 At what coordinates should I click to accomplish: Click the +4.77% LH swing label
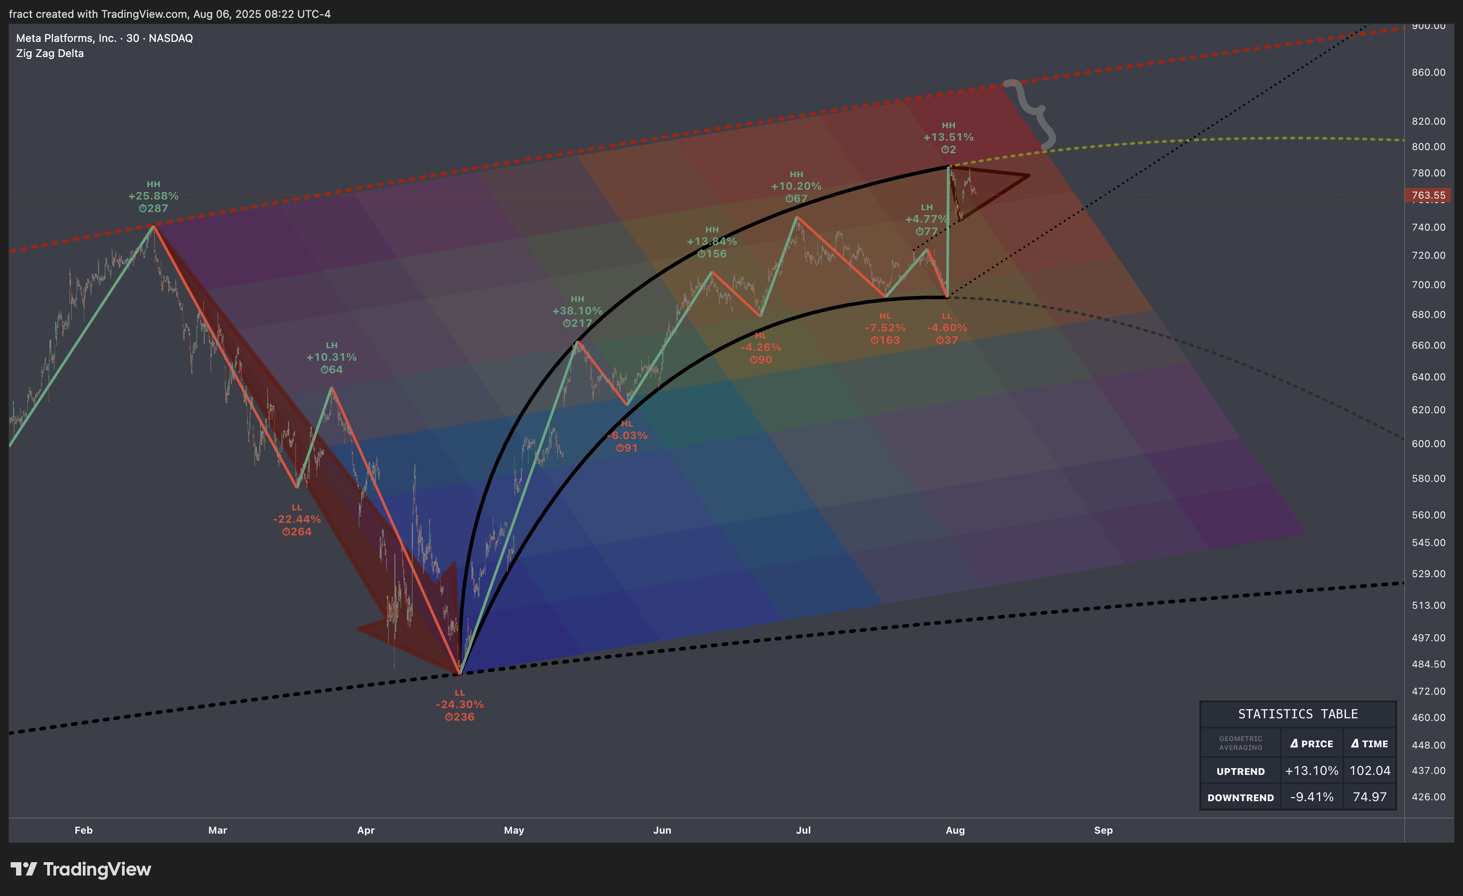[x=926, y=219]
